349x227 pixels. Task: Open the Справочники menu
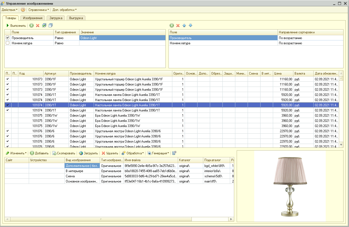(x=39, y=9)
